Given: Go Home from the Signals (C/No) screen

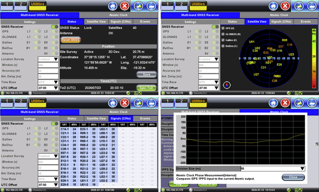Looking at the screenshot, I should pyautogui.click(x=113, y=103).
